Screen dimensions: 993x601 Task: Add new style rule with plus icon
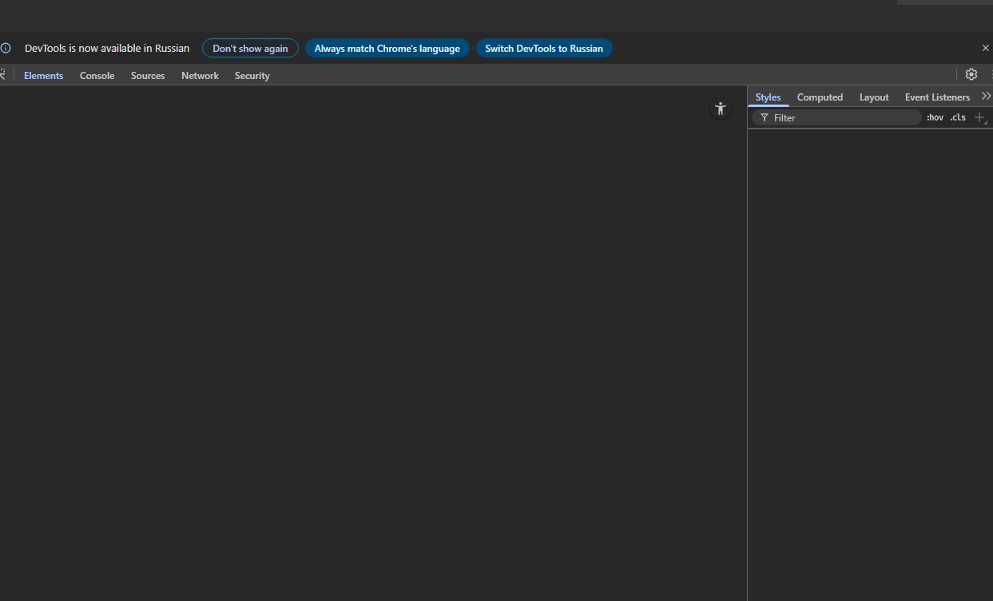tap(980, 117)
